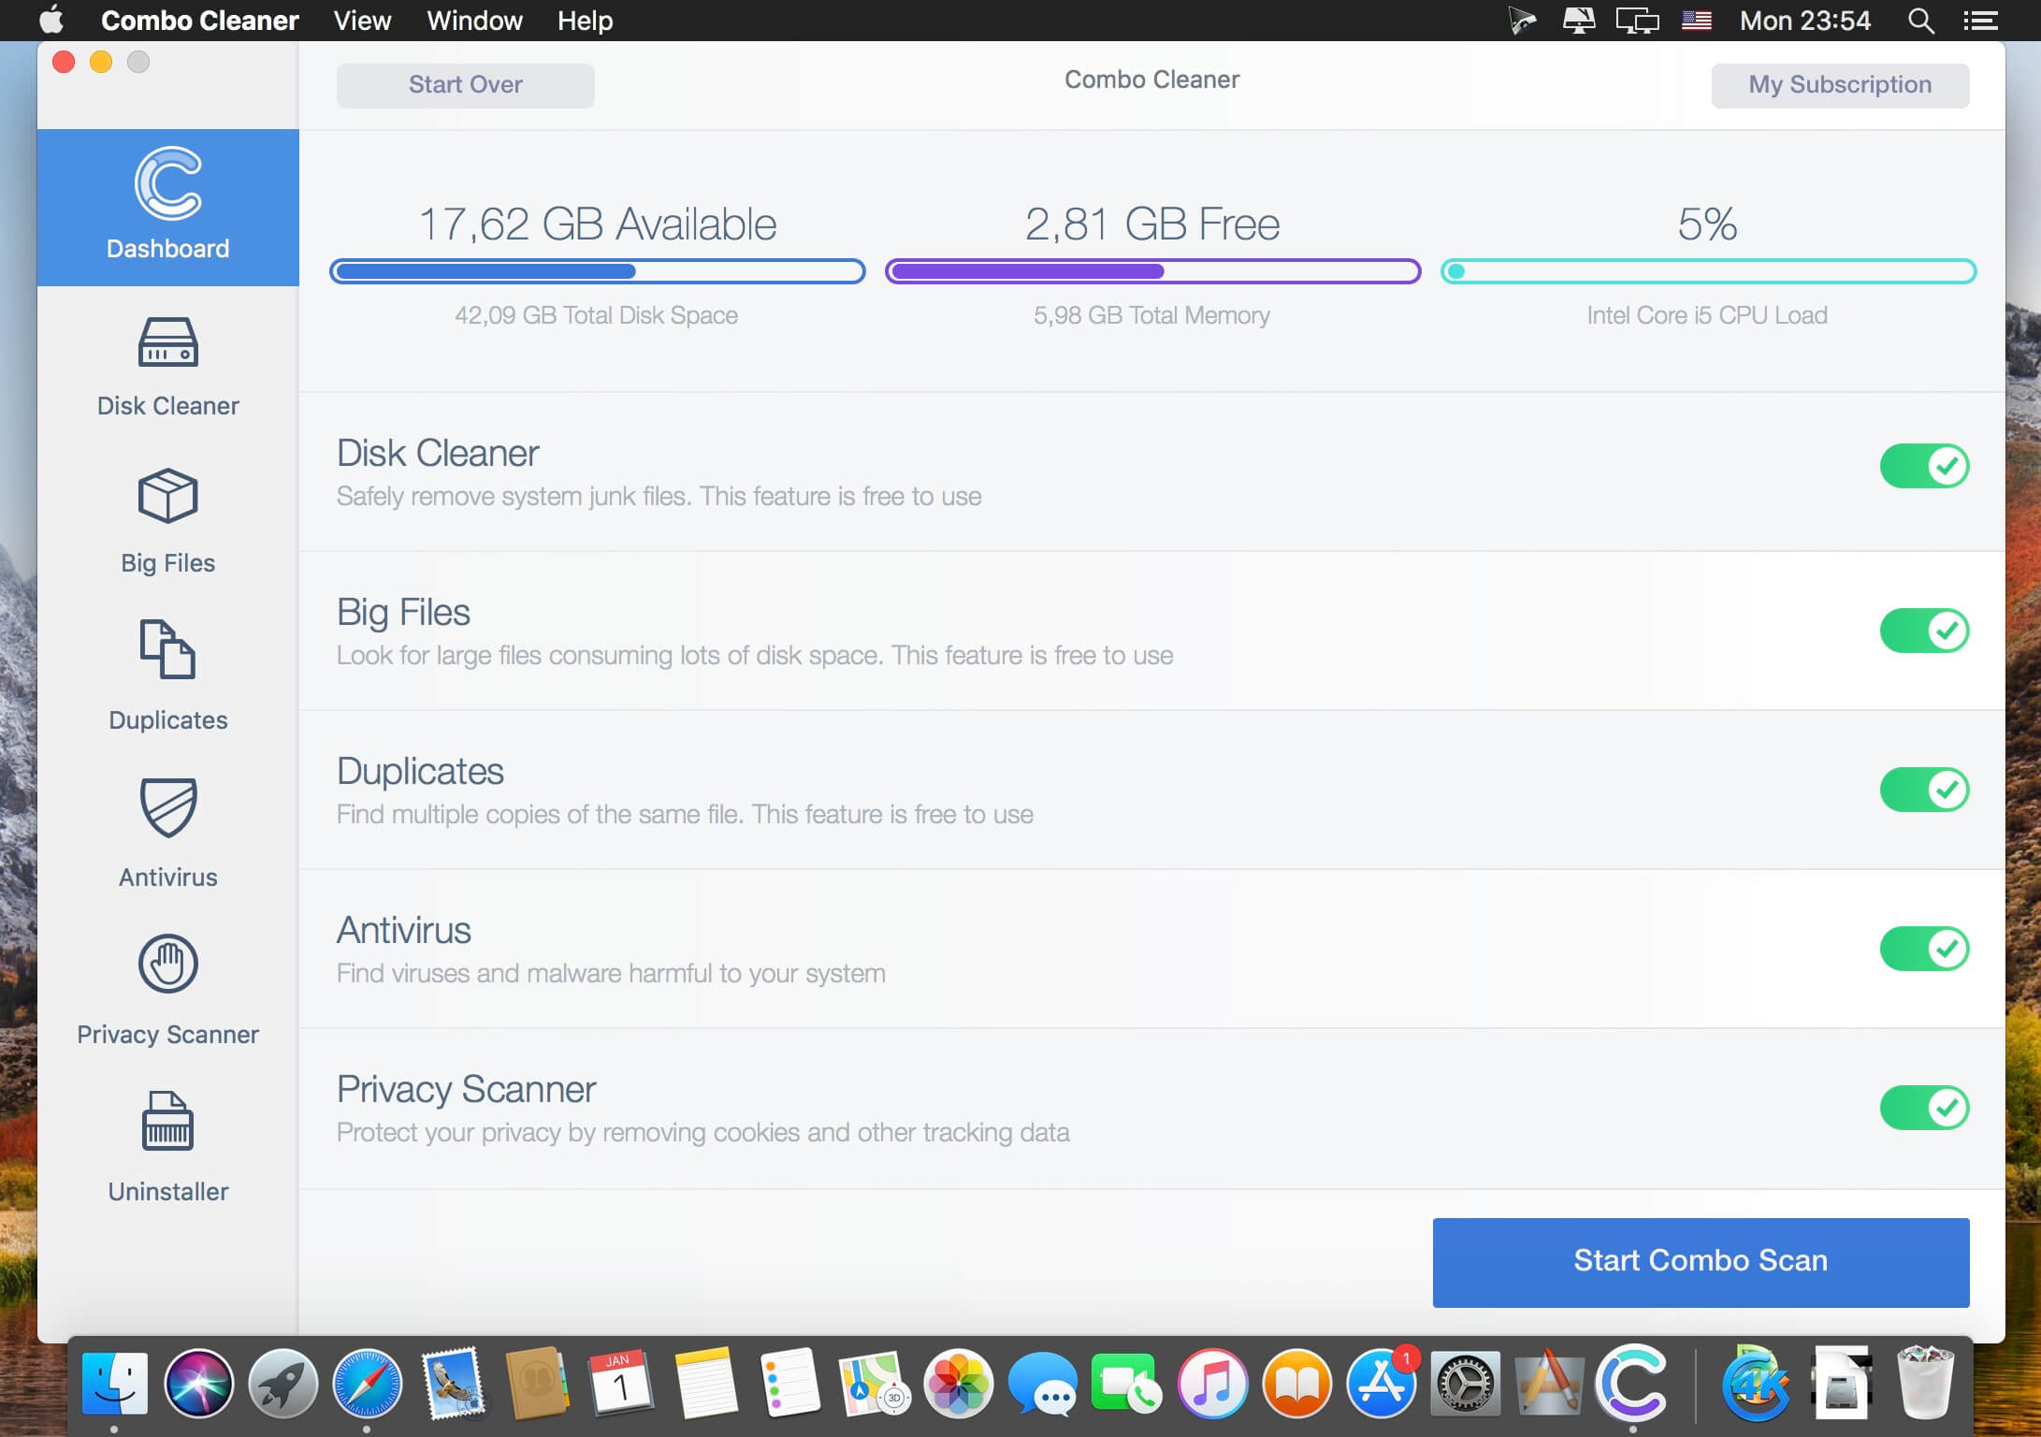Toggle Disk Cleaner feature on/off
This screenshot has width=2041, height=1437.
(x=1923, y=465)
